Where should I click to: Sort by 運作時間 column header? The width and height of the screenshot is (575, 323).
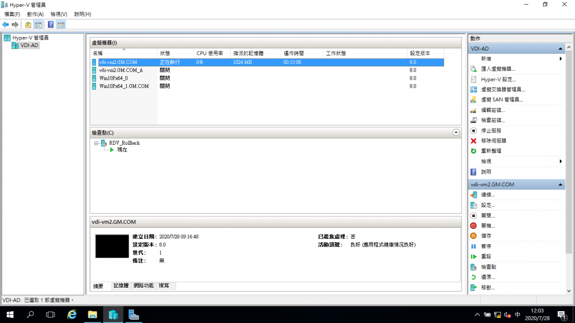pos(302,53)
